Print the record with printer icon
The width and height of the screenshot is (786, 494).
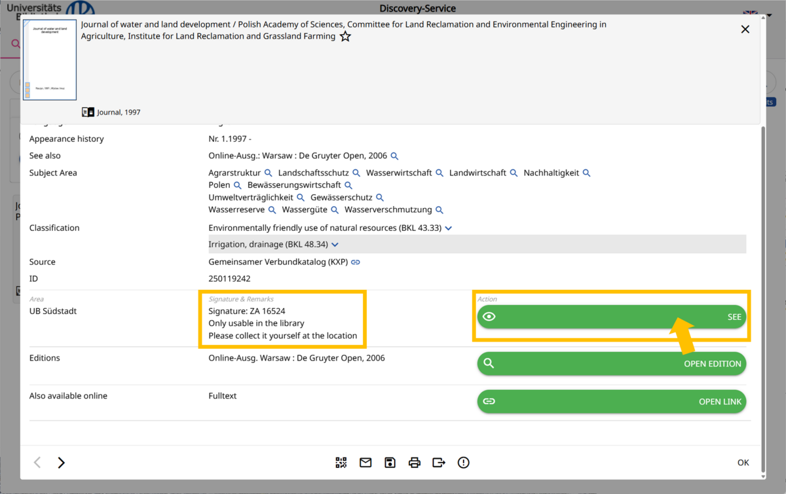click(x=415, y=463)
